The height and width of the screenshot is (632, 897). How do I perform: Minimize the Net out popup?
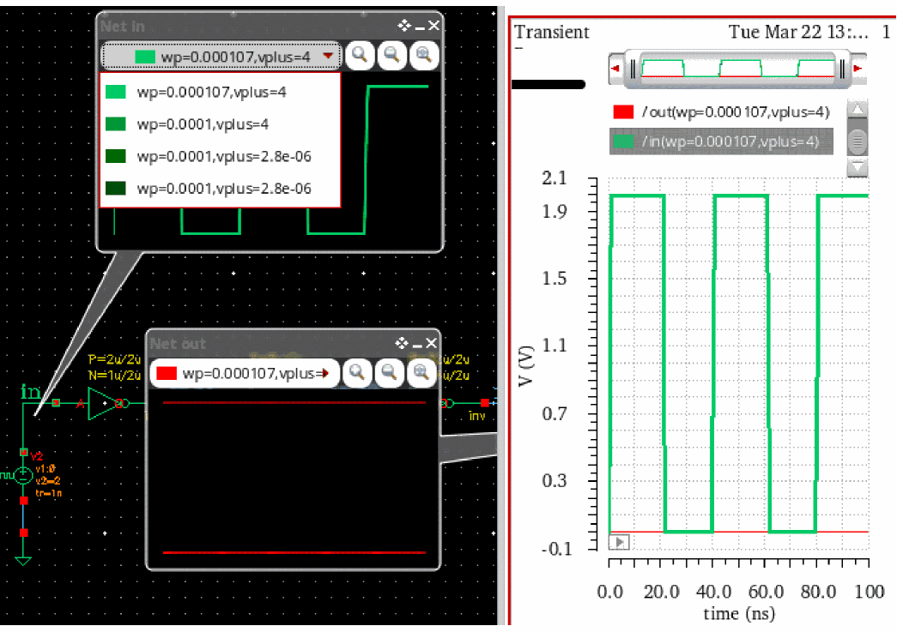[418, 345]
